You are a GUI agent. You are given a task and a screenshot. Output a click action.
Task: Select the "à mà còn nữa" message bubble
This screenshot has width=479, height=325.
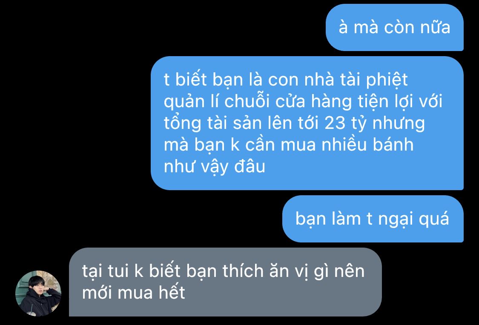click(395, 28)
